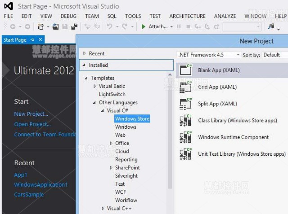This screenshot has height=214, width=288.
Task: Select the Blank App (XAML) template
Action: tap(232, 70)
